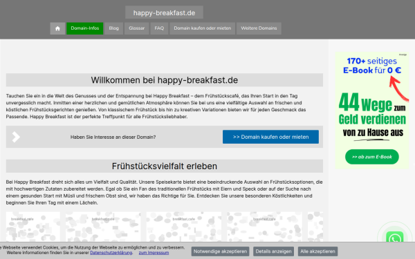The image size is (415, 259).
Task: Select the white chevron arrow beside domain question
Action: pos(16,137)
